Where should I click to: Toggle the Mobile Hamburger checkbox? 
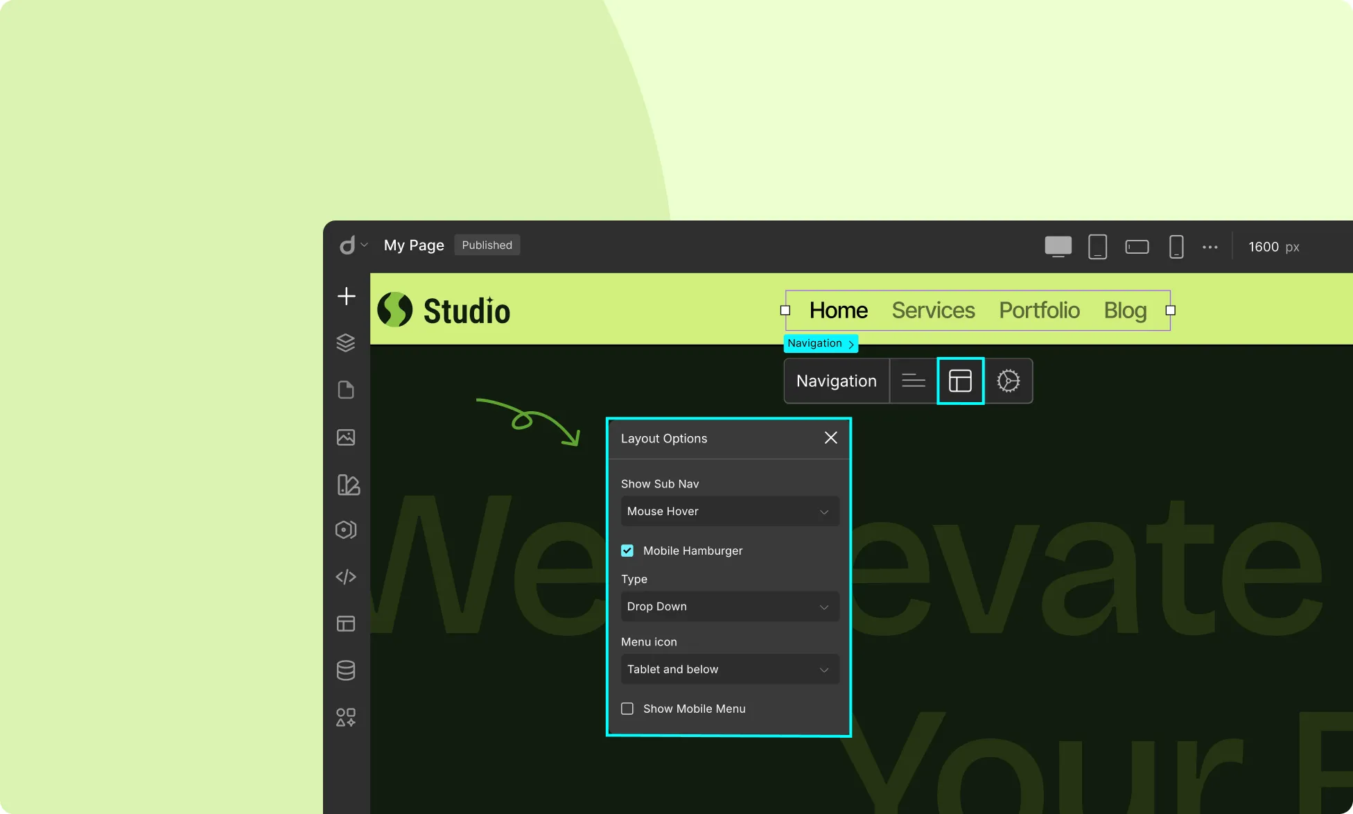(x=627, y=551)
